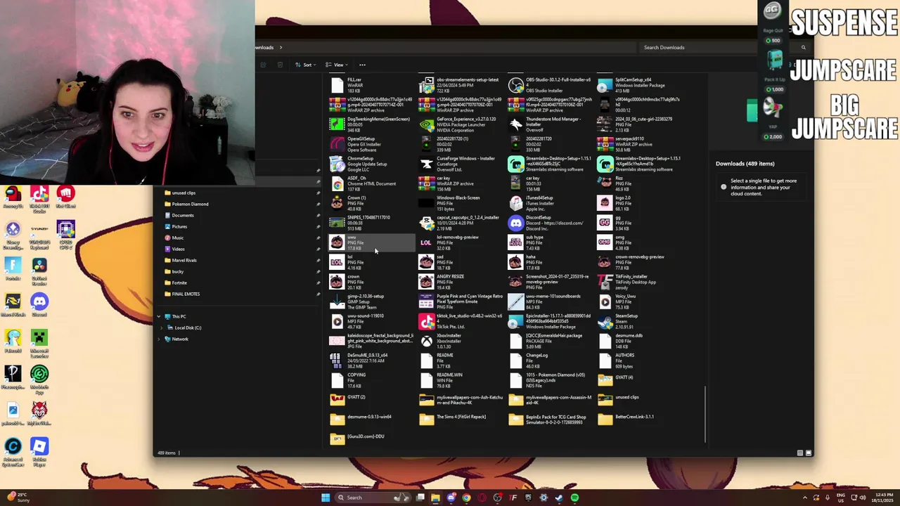Open Pokemon Diamond folder in sidebar
This screenshot has width=900, height=506.
[x=190, y=204]
